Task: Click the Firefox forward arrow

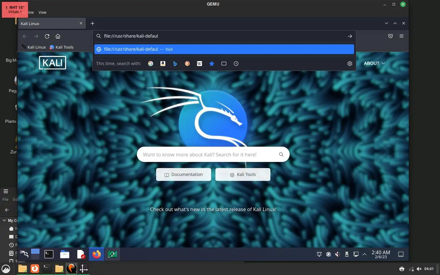Action: [36, 36]
